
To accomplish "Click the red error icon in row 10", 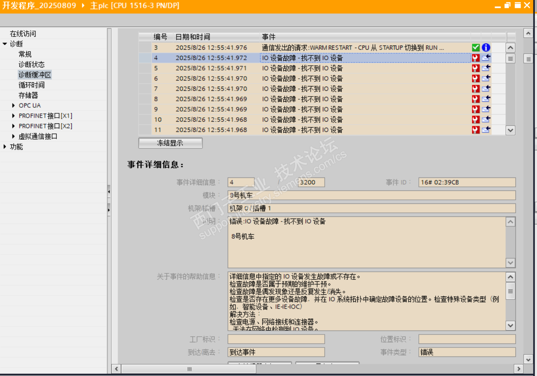I will (476, 120).
